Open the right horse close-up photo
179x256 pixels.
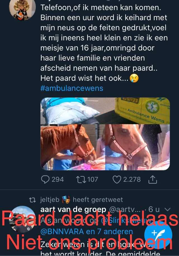tap(138, 147)
